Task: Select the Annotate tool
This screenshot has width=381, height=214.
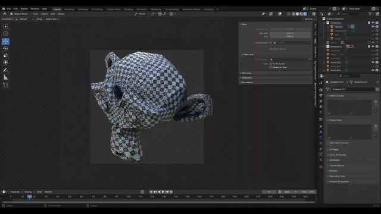Action: (5, 70)
